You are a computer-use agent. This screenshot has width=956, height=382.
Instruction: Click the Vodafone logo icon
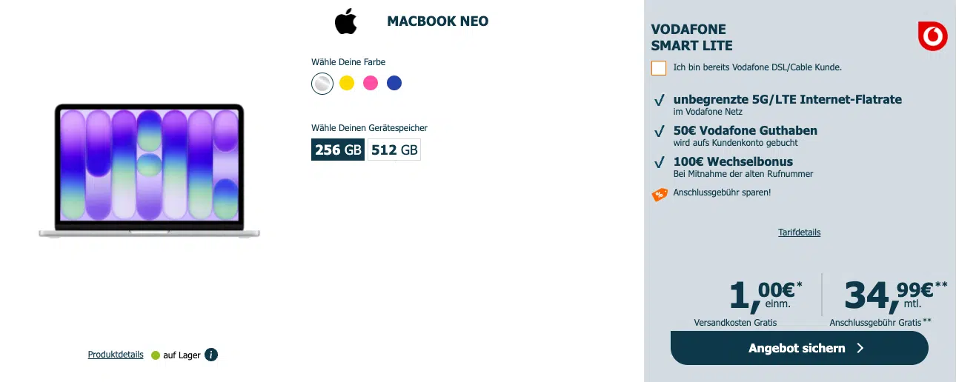[932, 36]
